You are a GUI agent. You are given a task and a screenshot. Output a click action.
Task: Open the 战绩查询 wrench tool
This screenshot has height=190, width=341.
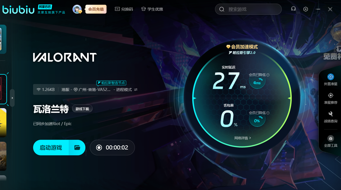pyautogui.click(x=330, y=114)
